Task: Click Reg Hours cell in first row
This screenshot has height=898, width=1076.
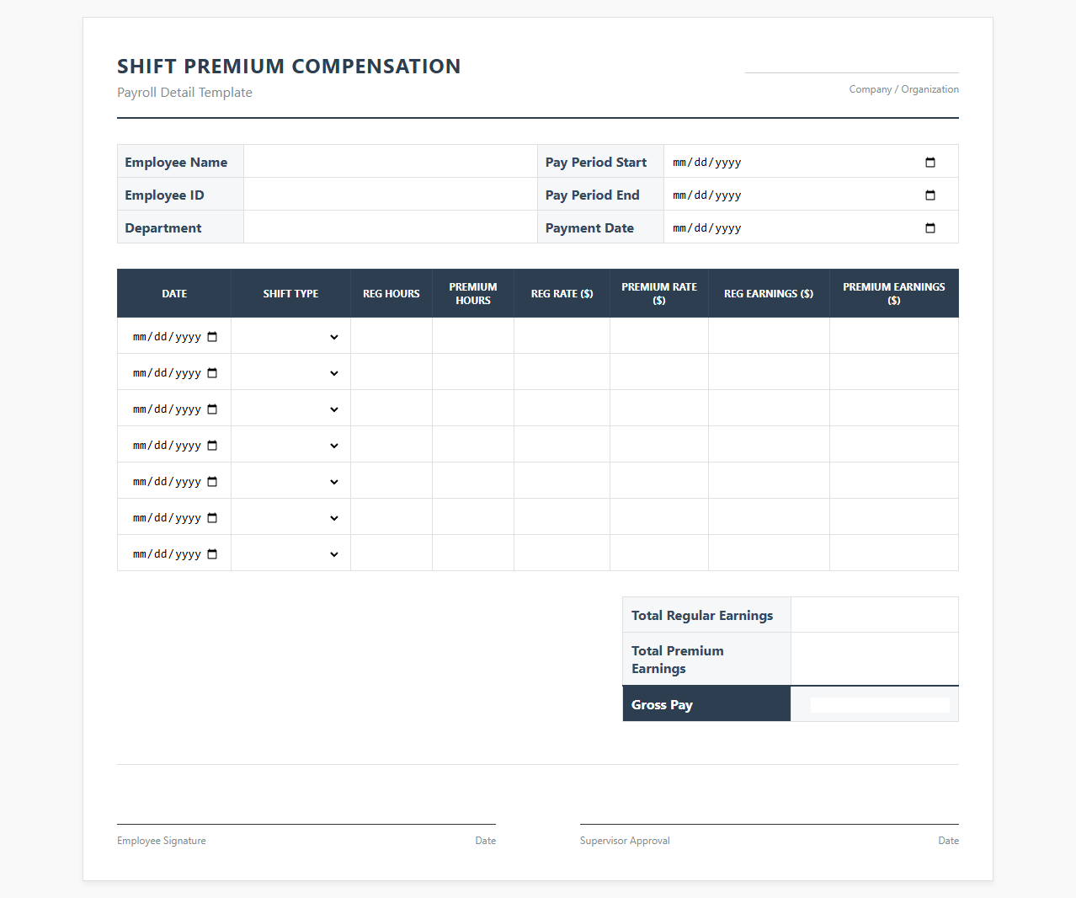Action: (392, 336)
